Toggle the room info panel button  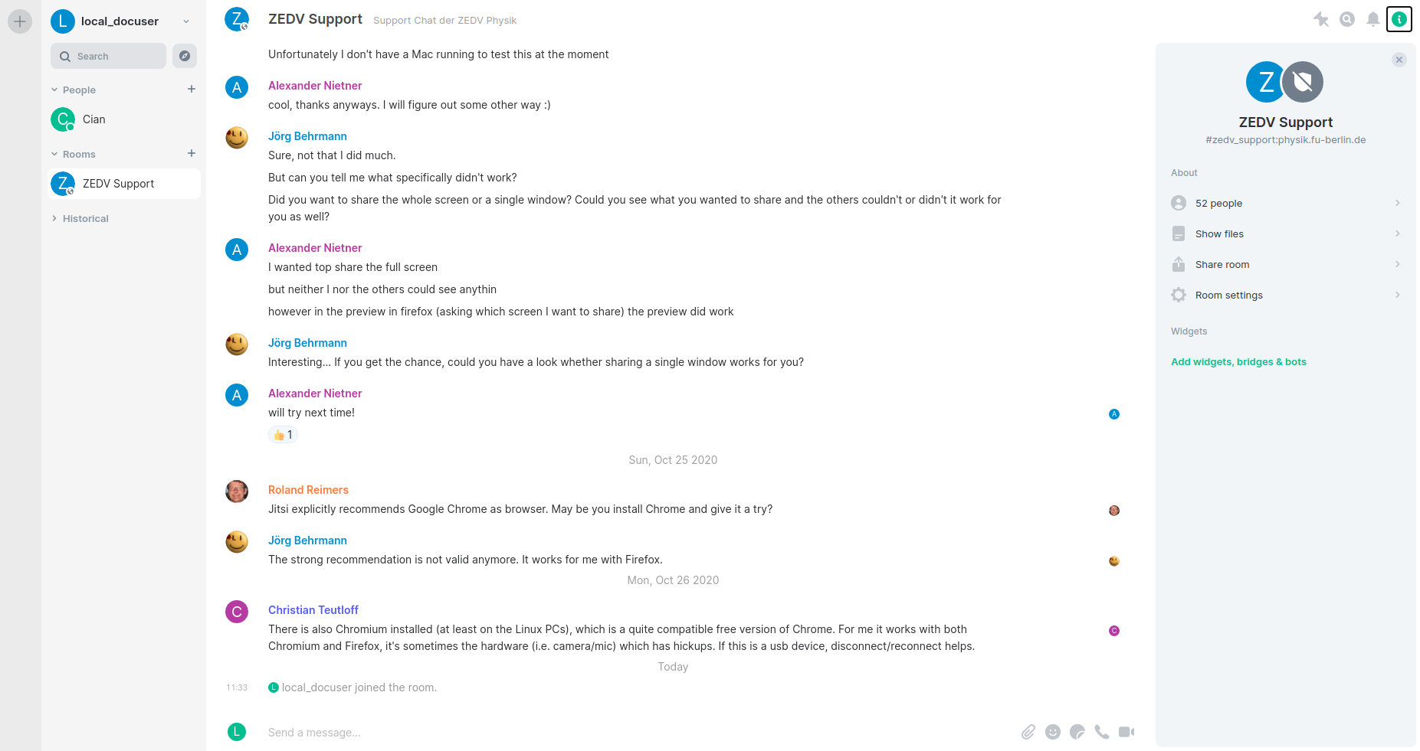(1399, 20)
